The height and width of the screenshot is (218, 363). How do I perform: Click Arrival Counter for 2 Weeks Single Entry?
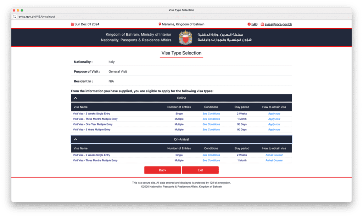pos(274,155)
